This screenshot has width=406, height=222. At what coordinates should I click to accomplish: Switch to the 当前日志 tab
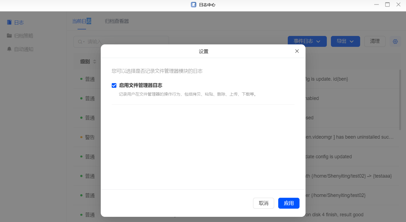(x=82, y=21)
